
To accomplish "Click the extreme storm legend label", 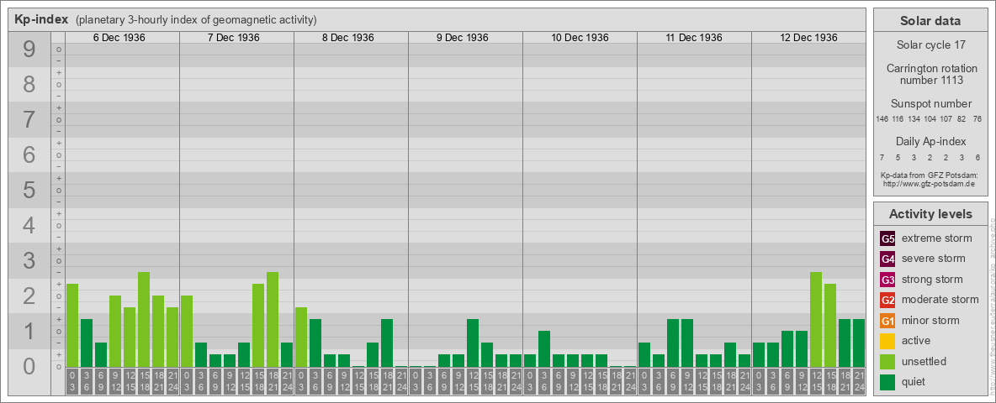I will 937,239.
